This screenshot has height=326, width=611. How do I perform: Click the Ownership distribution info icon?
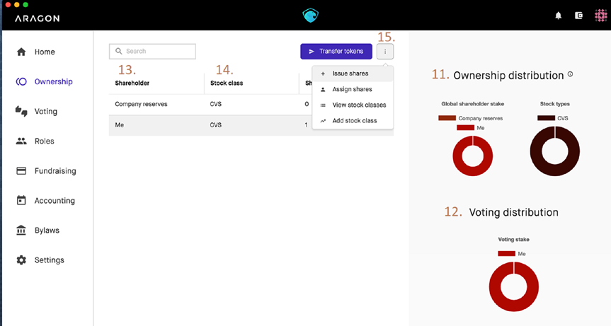(571, 74)
